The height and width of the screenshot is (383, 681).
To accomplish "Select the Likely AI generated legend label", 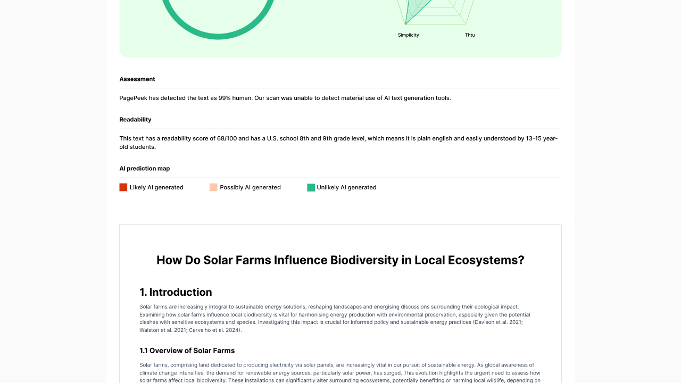I will click(x=156, y=187).
